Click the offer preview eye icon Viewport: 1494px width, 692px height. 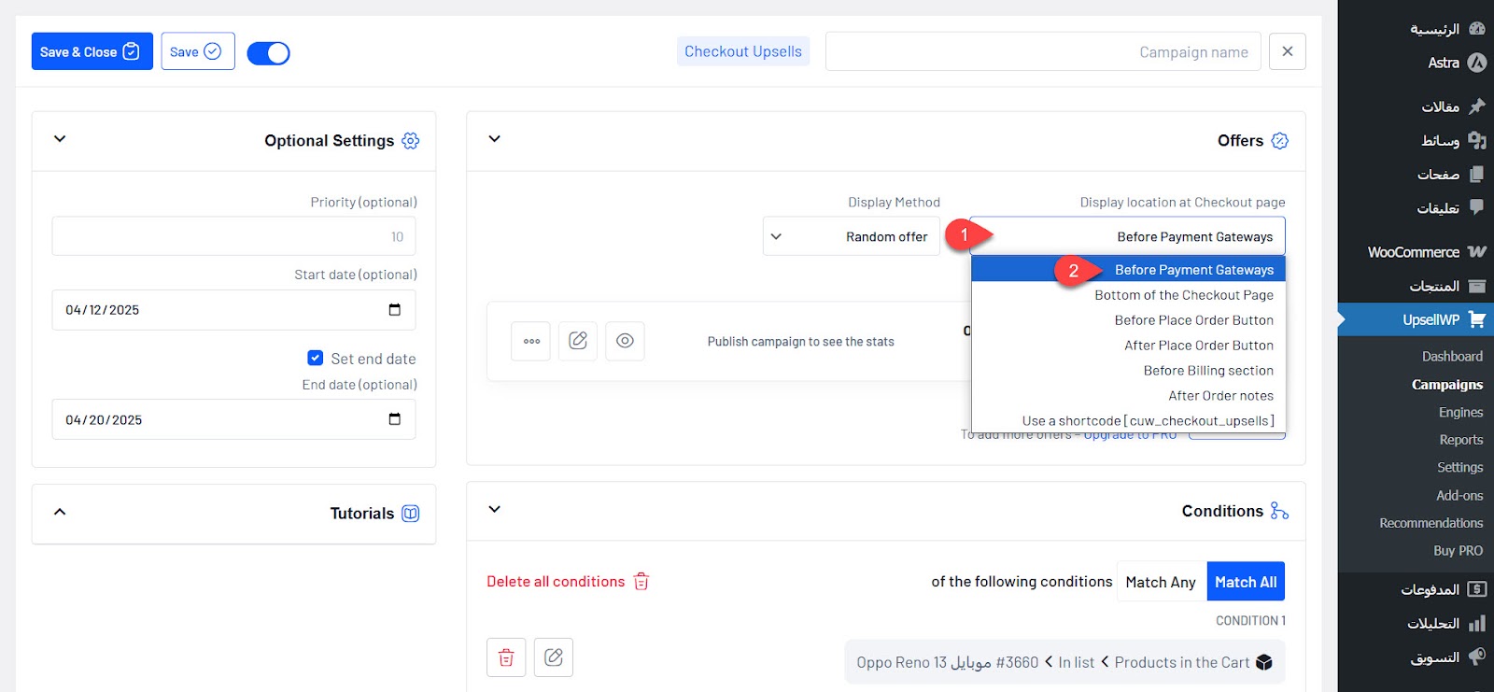pyautogui.click(x=625, y=341)
